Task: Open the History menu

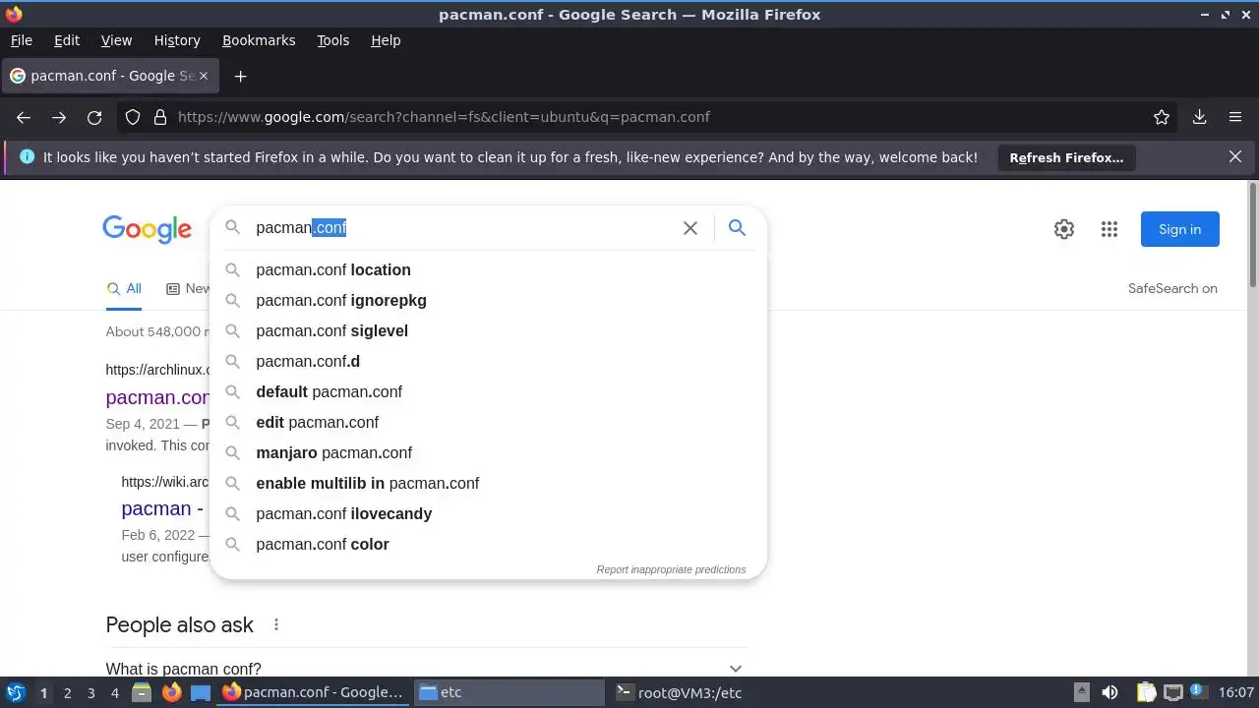Action: pyautogui.click(x=177, y=40)
